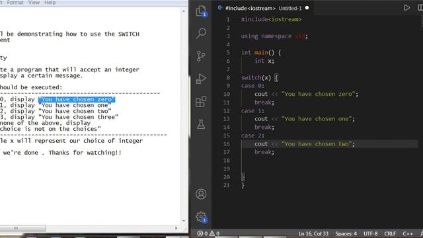423x238 pixels.
Task: Open the Source Control view
Action: pyautogui.click(x=201, y=56)
